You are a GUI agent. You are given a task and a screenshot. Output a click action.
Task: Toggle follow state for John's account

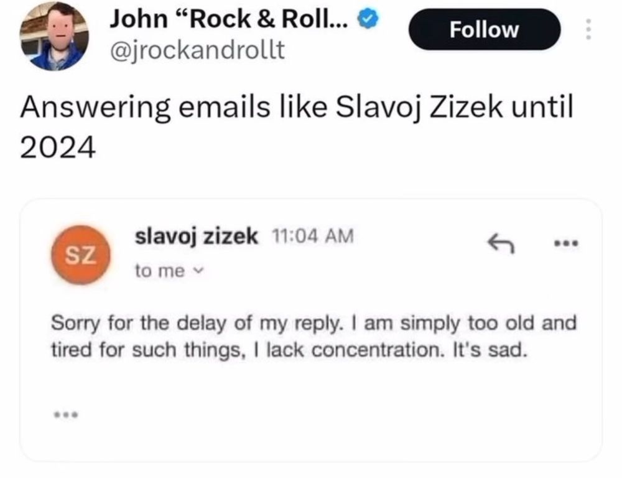[x=485, y=29]
